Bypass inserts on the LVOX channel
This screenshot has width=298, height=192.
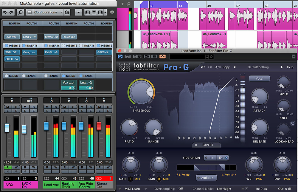coord(7,46)
